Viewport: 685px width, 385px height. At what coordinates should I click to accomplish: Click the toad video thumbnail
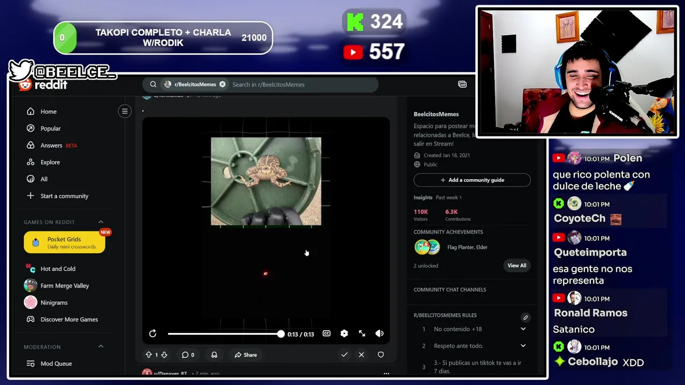tap(266, 181)
